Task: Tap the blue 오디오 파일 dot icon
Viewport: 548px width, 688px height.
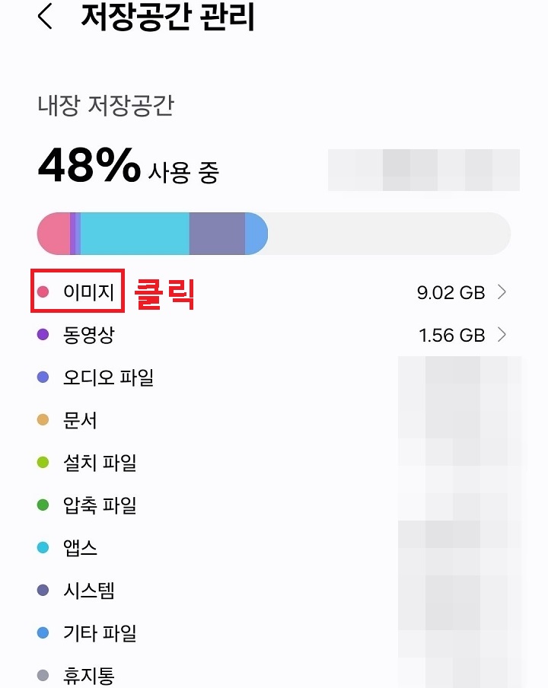Action: [x=43, y=377]
